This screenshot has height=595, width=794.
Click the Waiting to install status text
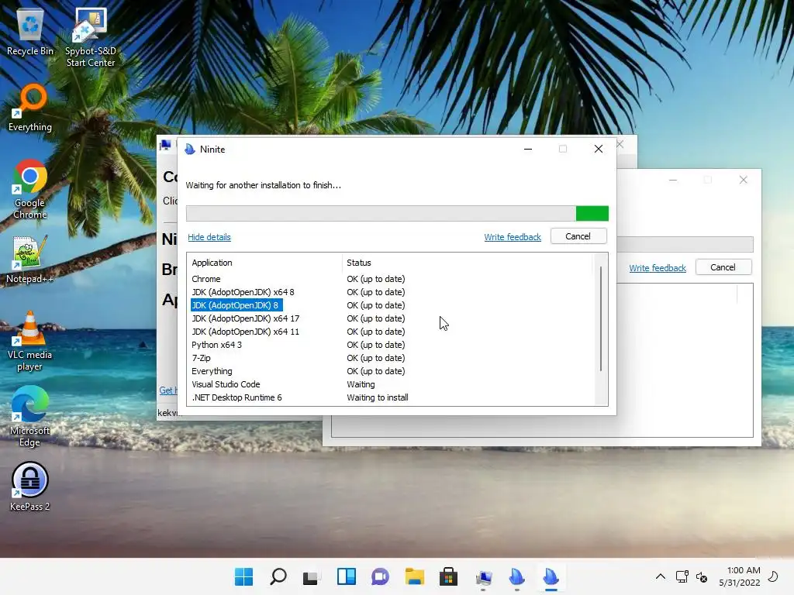click(378, 397)
